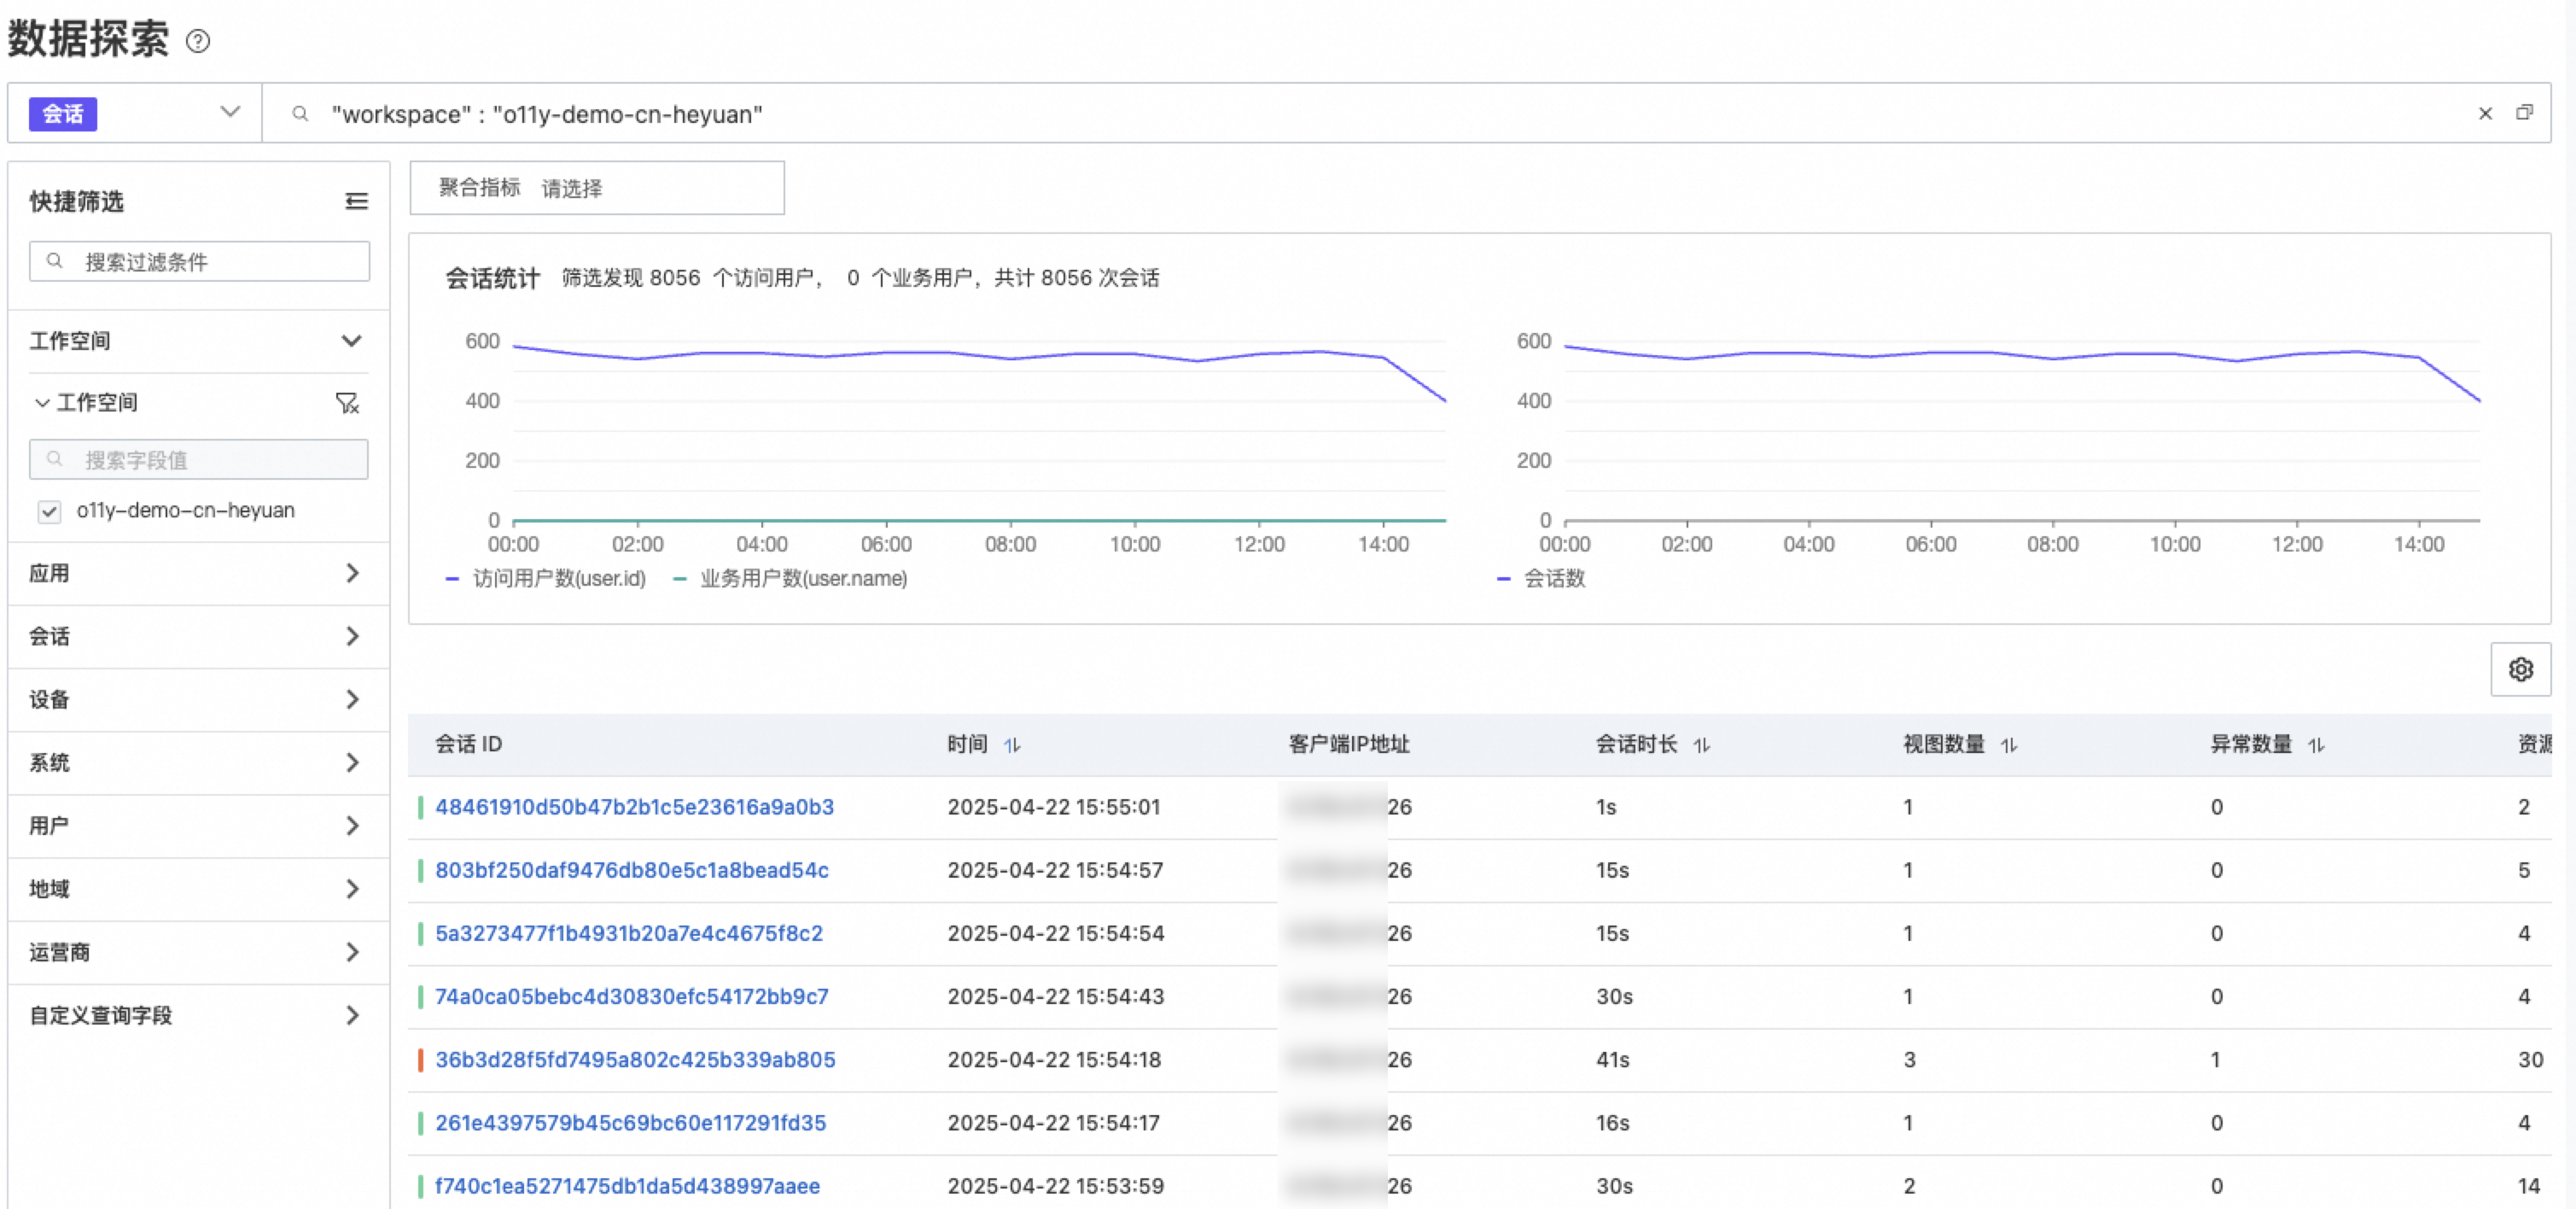Toggle 业务用户数(user.name) legend swatch

click(x=680, y=579)
